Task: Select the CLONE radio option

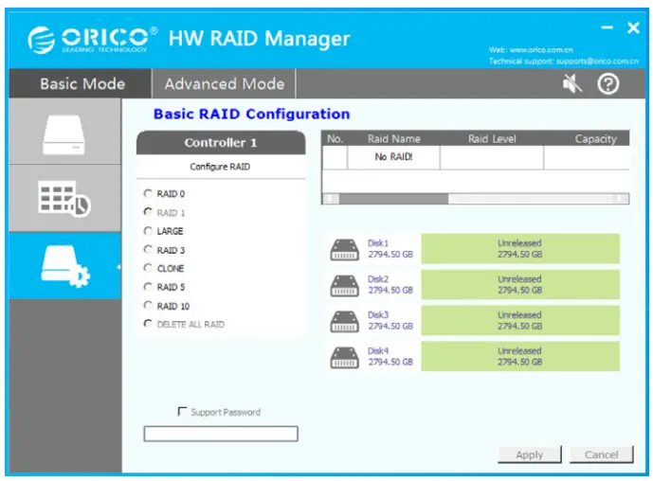Action: click(148, 268)
